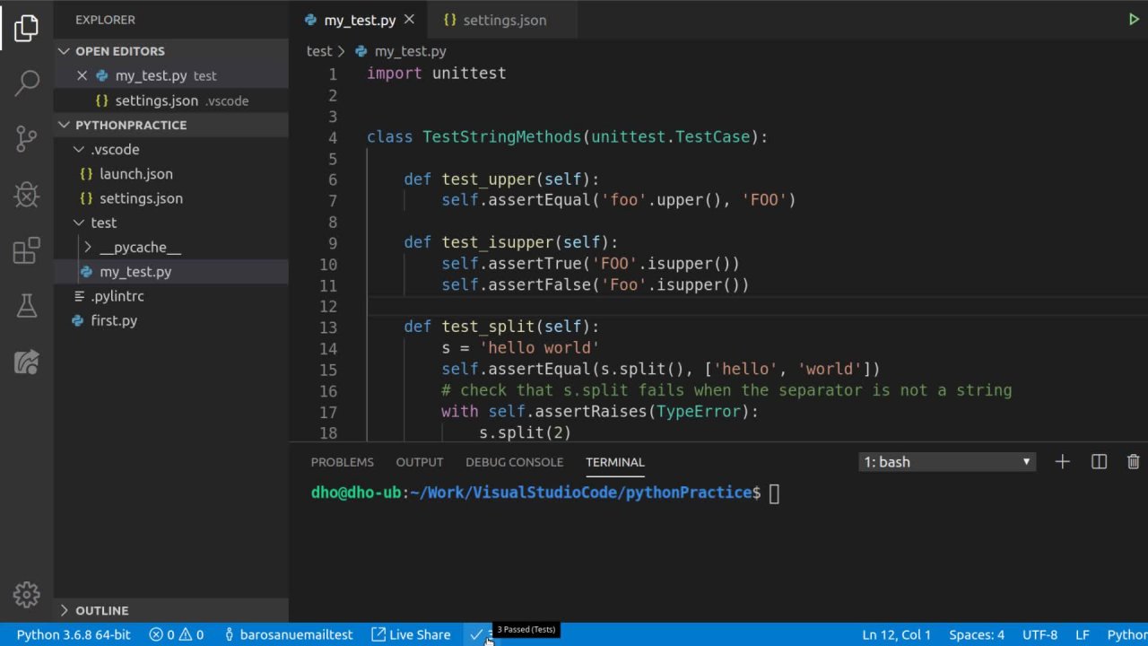Viewport: 1148px width, 646px height.
Task: Click Ln 12, Col 1 indicator
Action: point(897,634)
